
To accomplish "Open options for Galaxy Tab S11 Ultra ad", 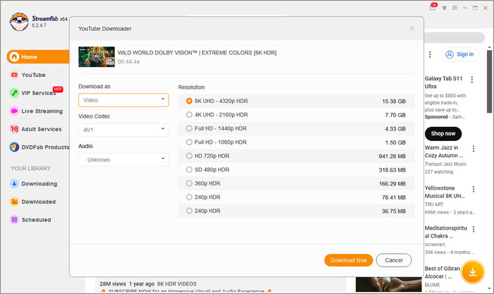I will pos(471,80).
